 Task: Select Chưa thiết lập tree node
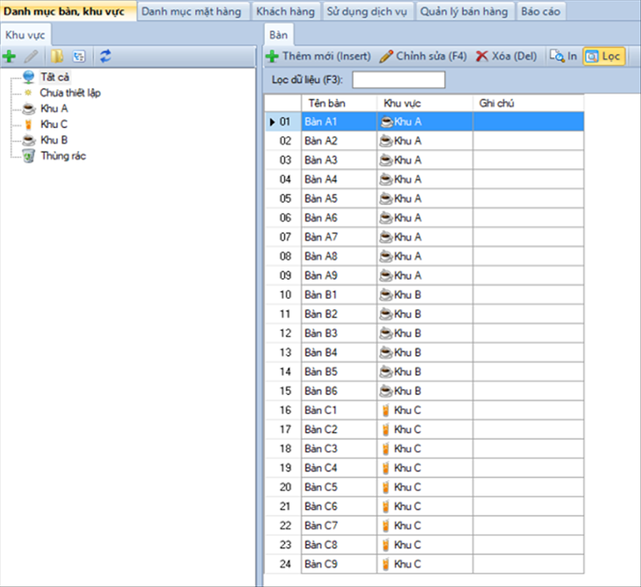70,92
